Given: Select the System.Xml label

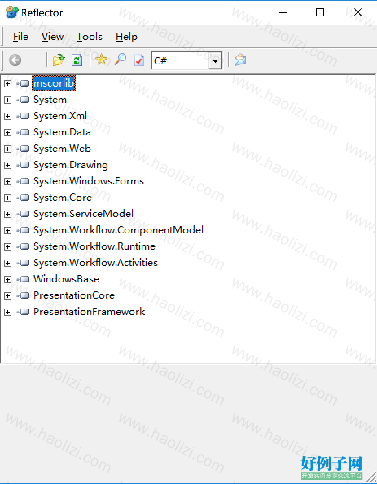Looking at the screenshot, I should click(60, 116).
